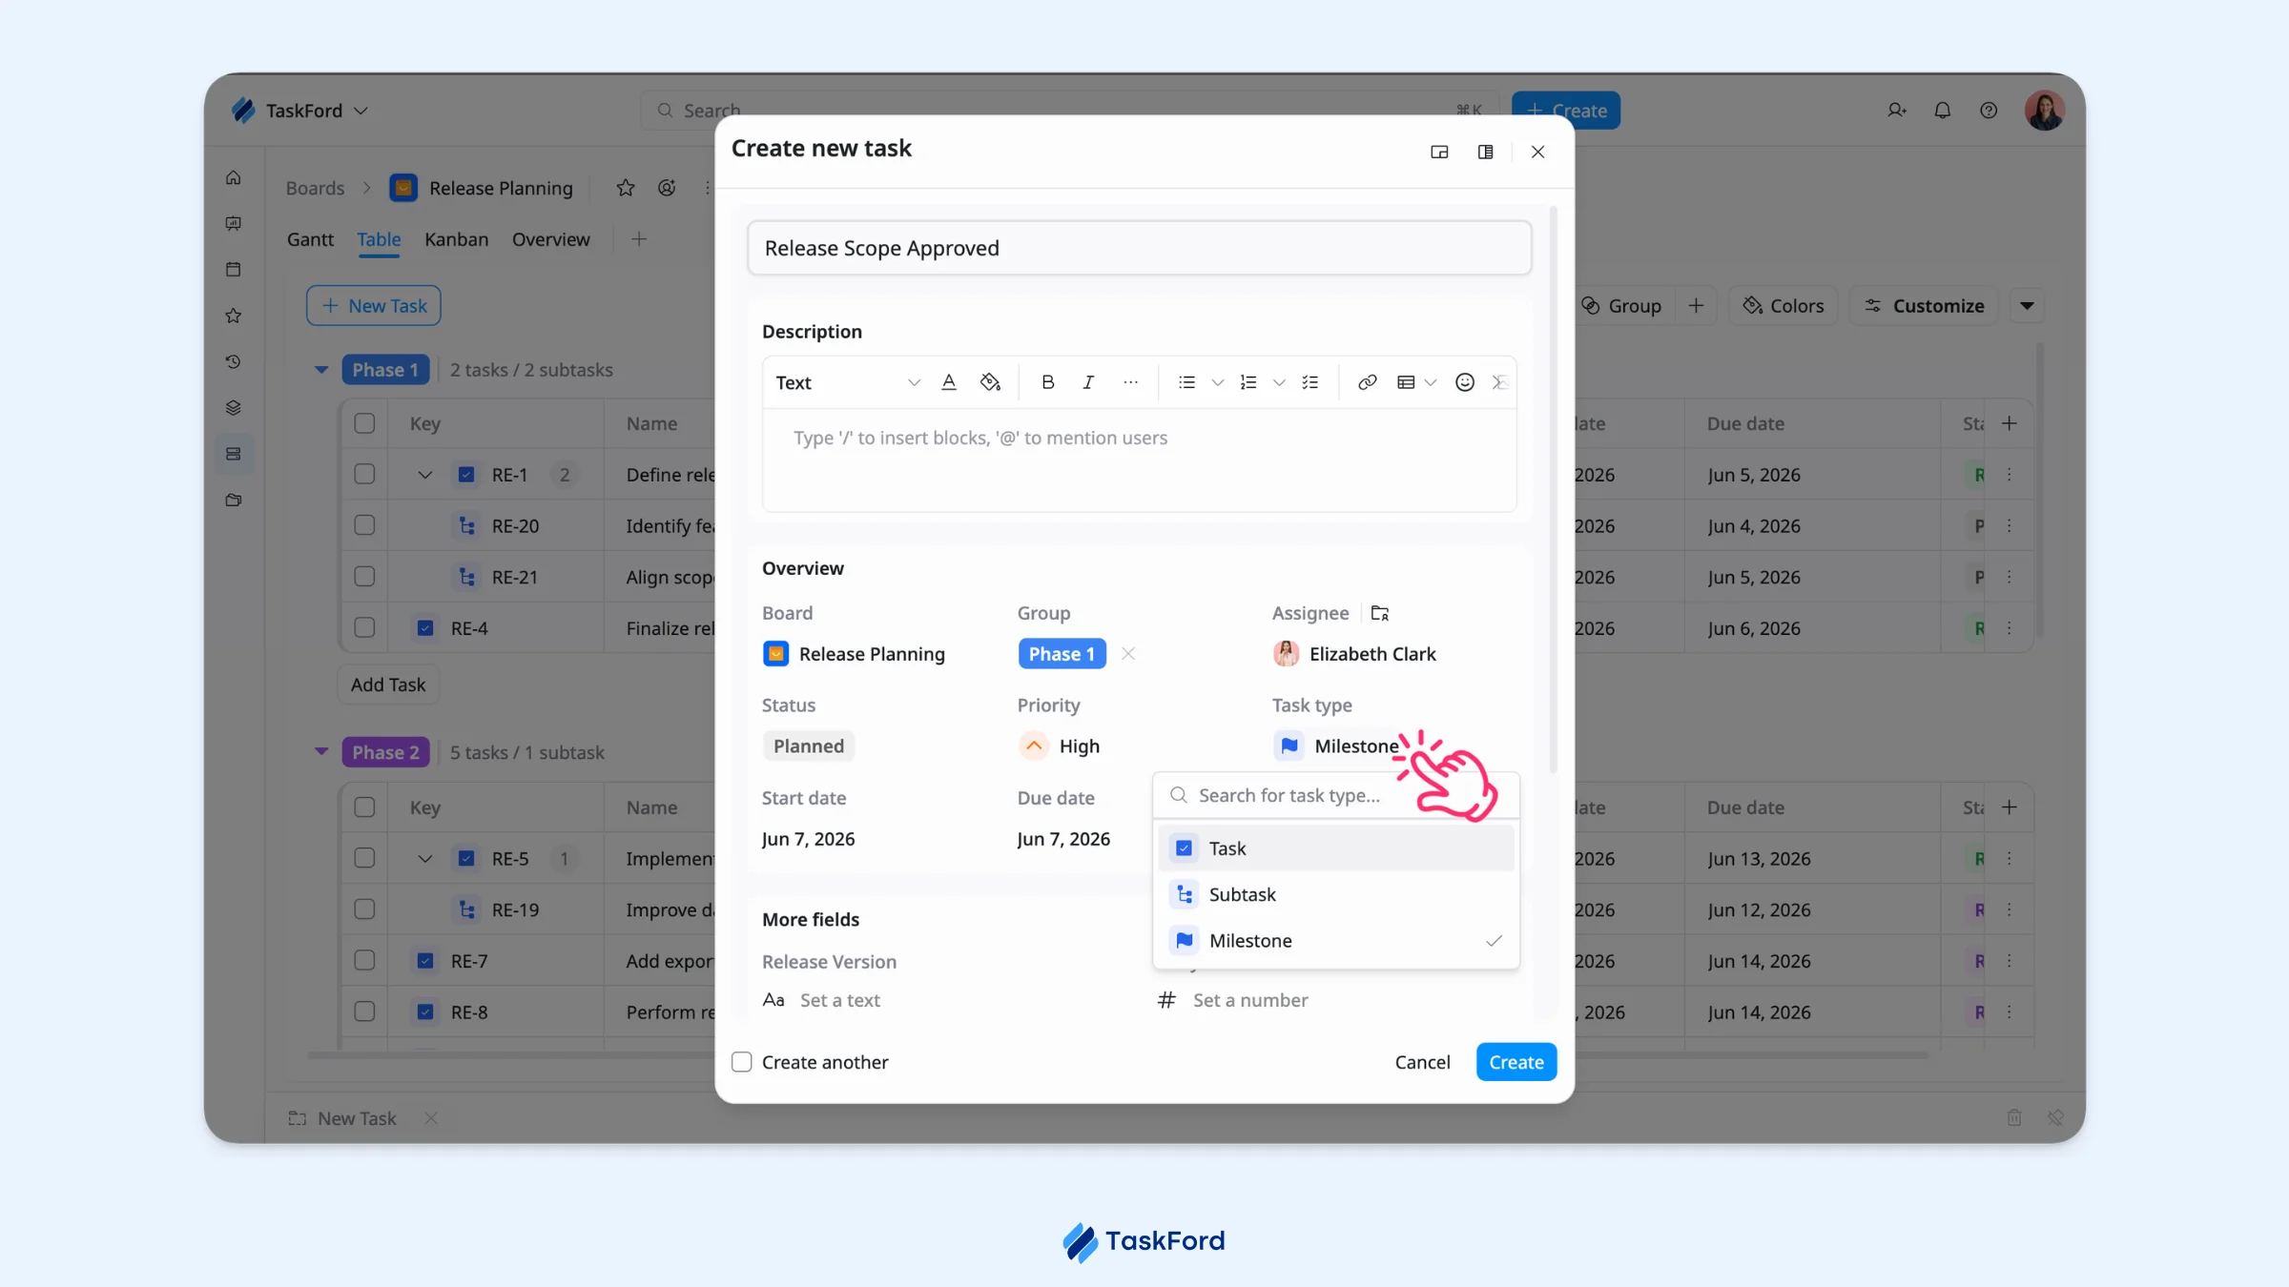Open notifications bell
The height and width of the screenshot is (1287, 2289).
[x=1942, y=111]
